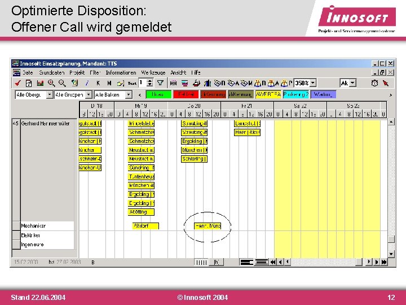Click the thick-lines row height button
Viewport: 406px width, 305px height.
pyautogui.click(x=246, y=262)
